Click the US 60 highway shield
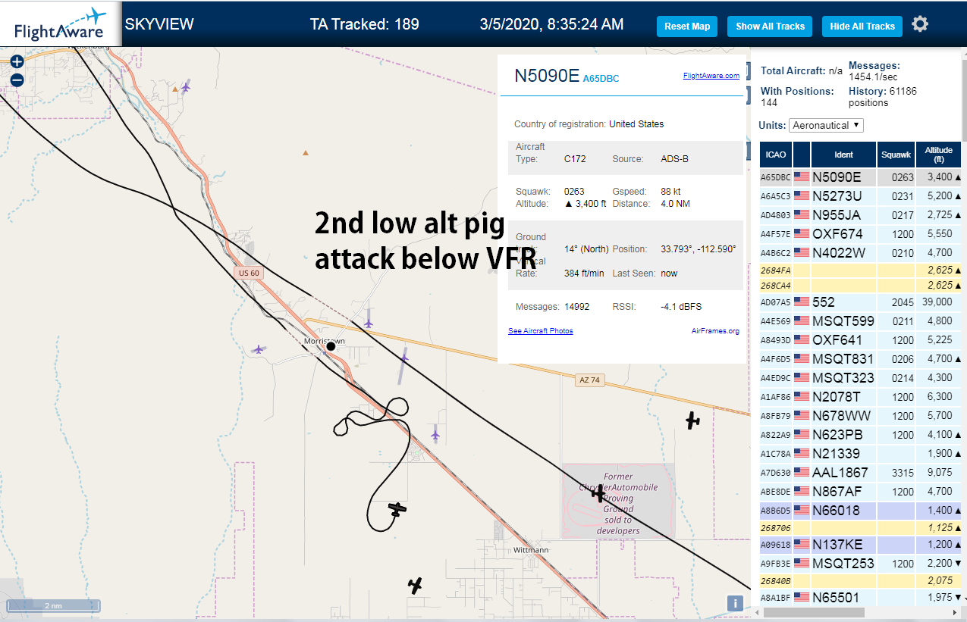The height and width of the screenshot is (622, 967). click(248, 273)
